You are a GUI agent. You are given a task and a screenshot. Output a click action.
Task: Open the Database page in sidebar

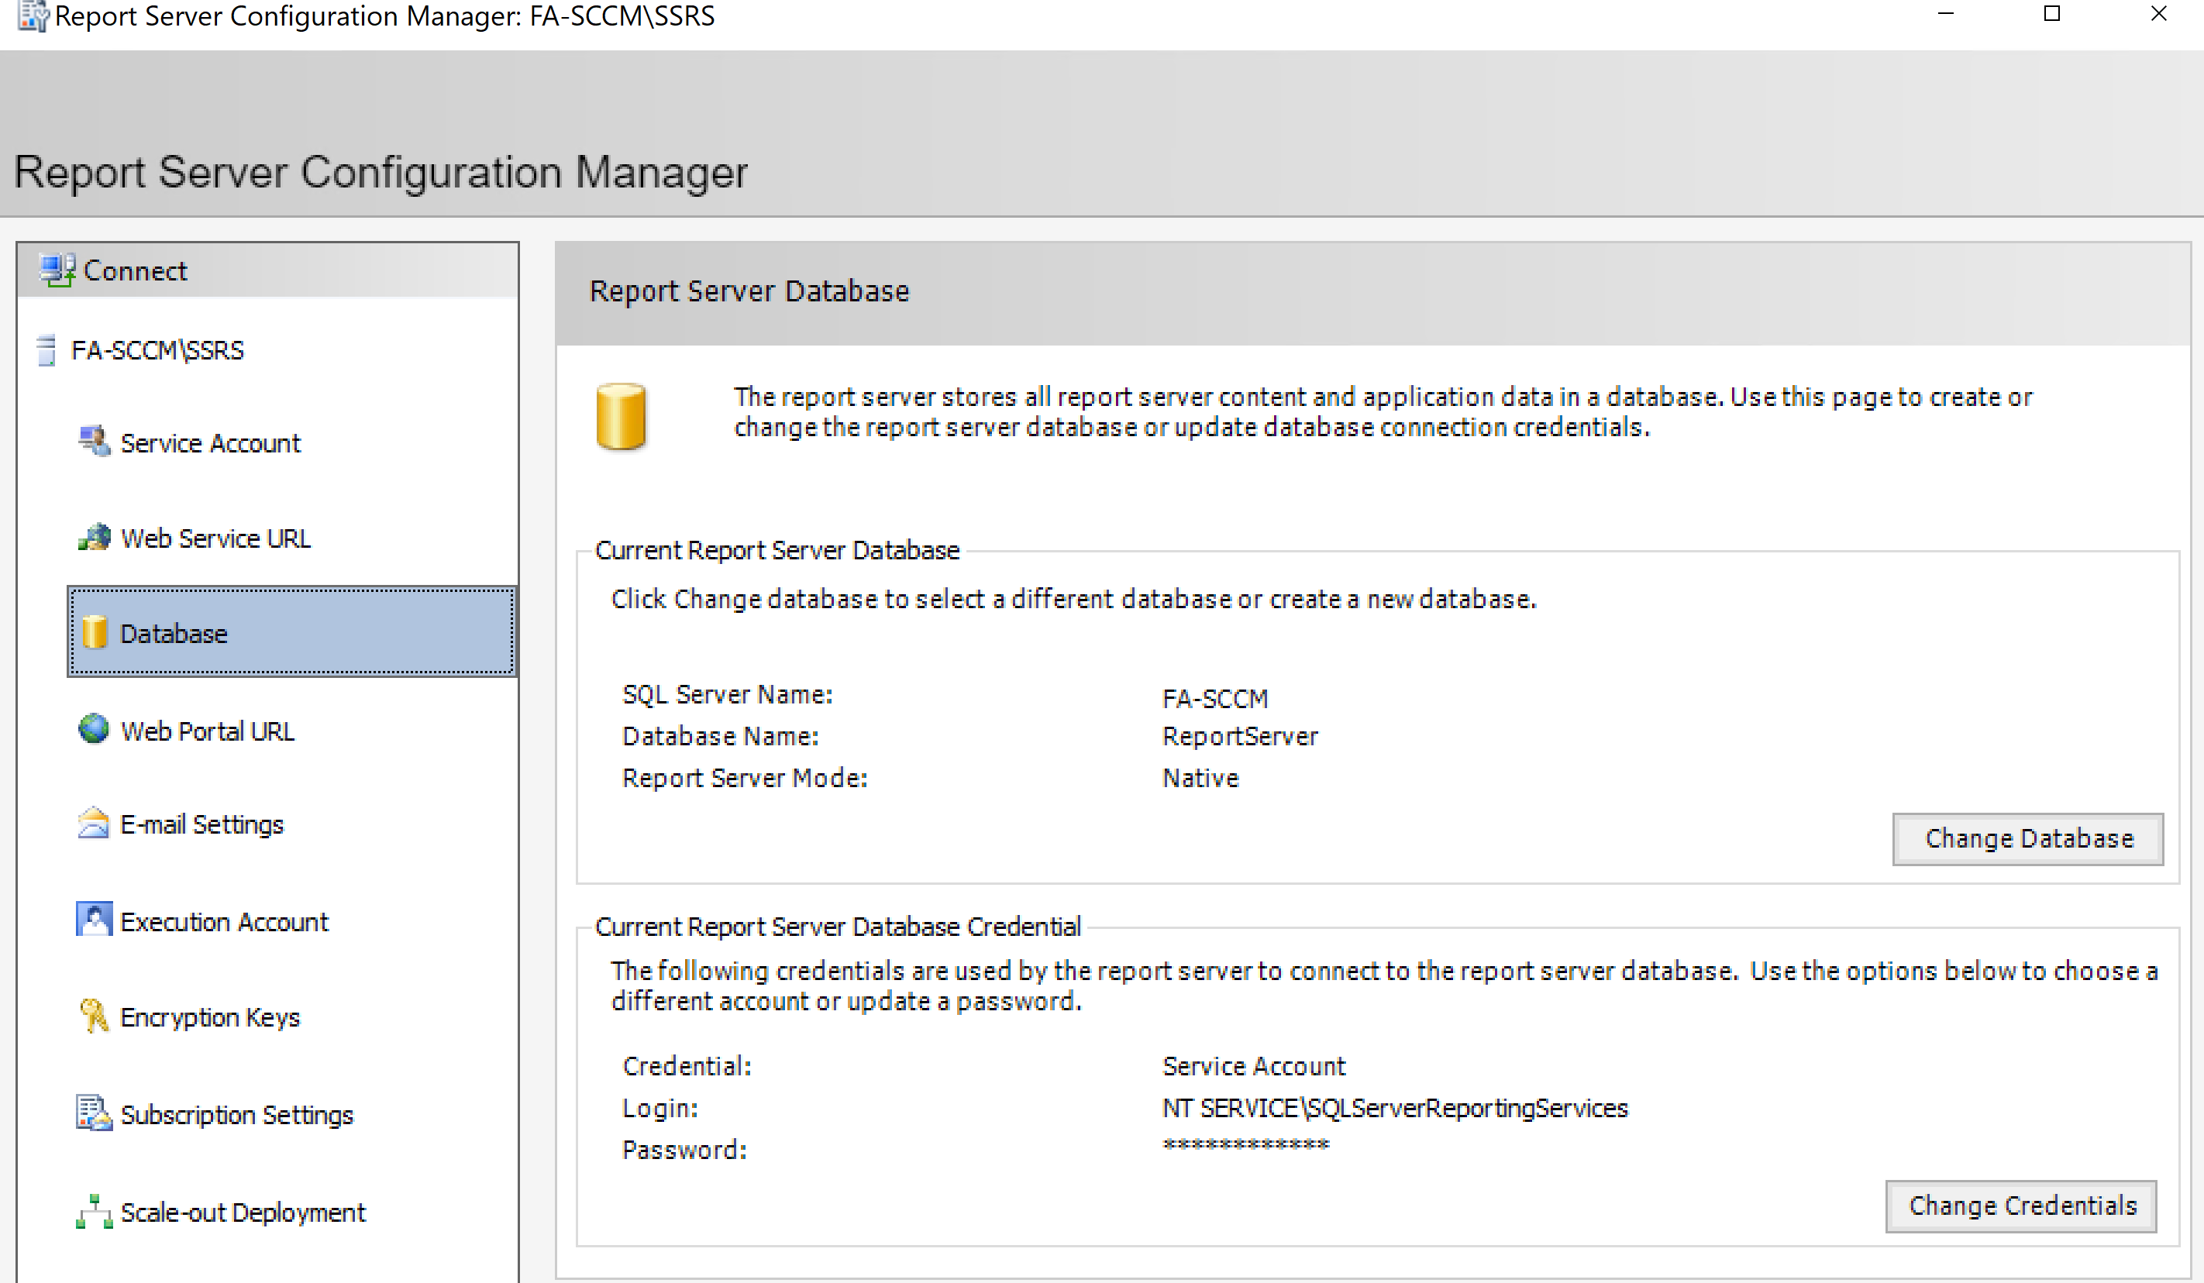pyautogui.click(x=173, y=633)
